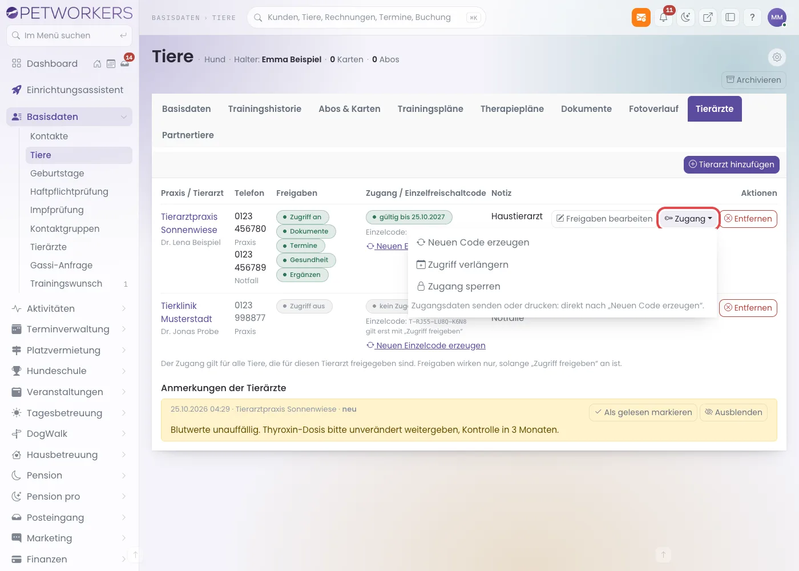The width and height of the screenshot is (799, 571).
Task: Click the 'Tierarzt hinzufügen' button
Action: pyautogui.click(x=732, y=164)
